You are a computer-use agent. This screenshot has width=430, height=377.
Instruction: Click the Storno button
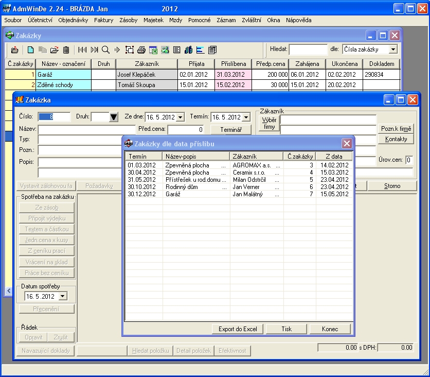point(392,186)
